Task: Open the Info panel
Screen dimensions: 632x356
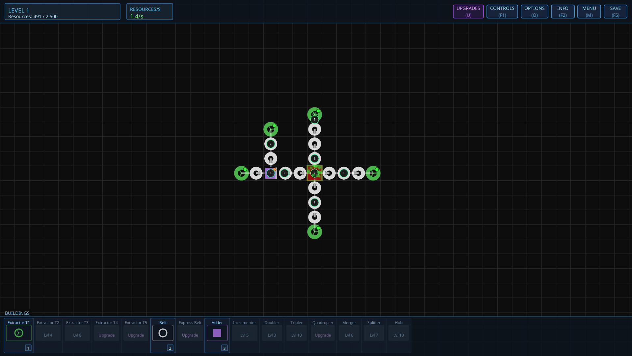Action: click(563, 11)
